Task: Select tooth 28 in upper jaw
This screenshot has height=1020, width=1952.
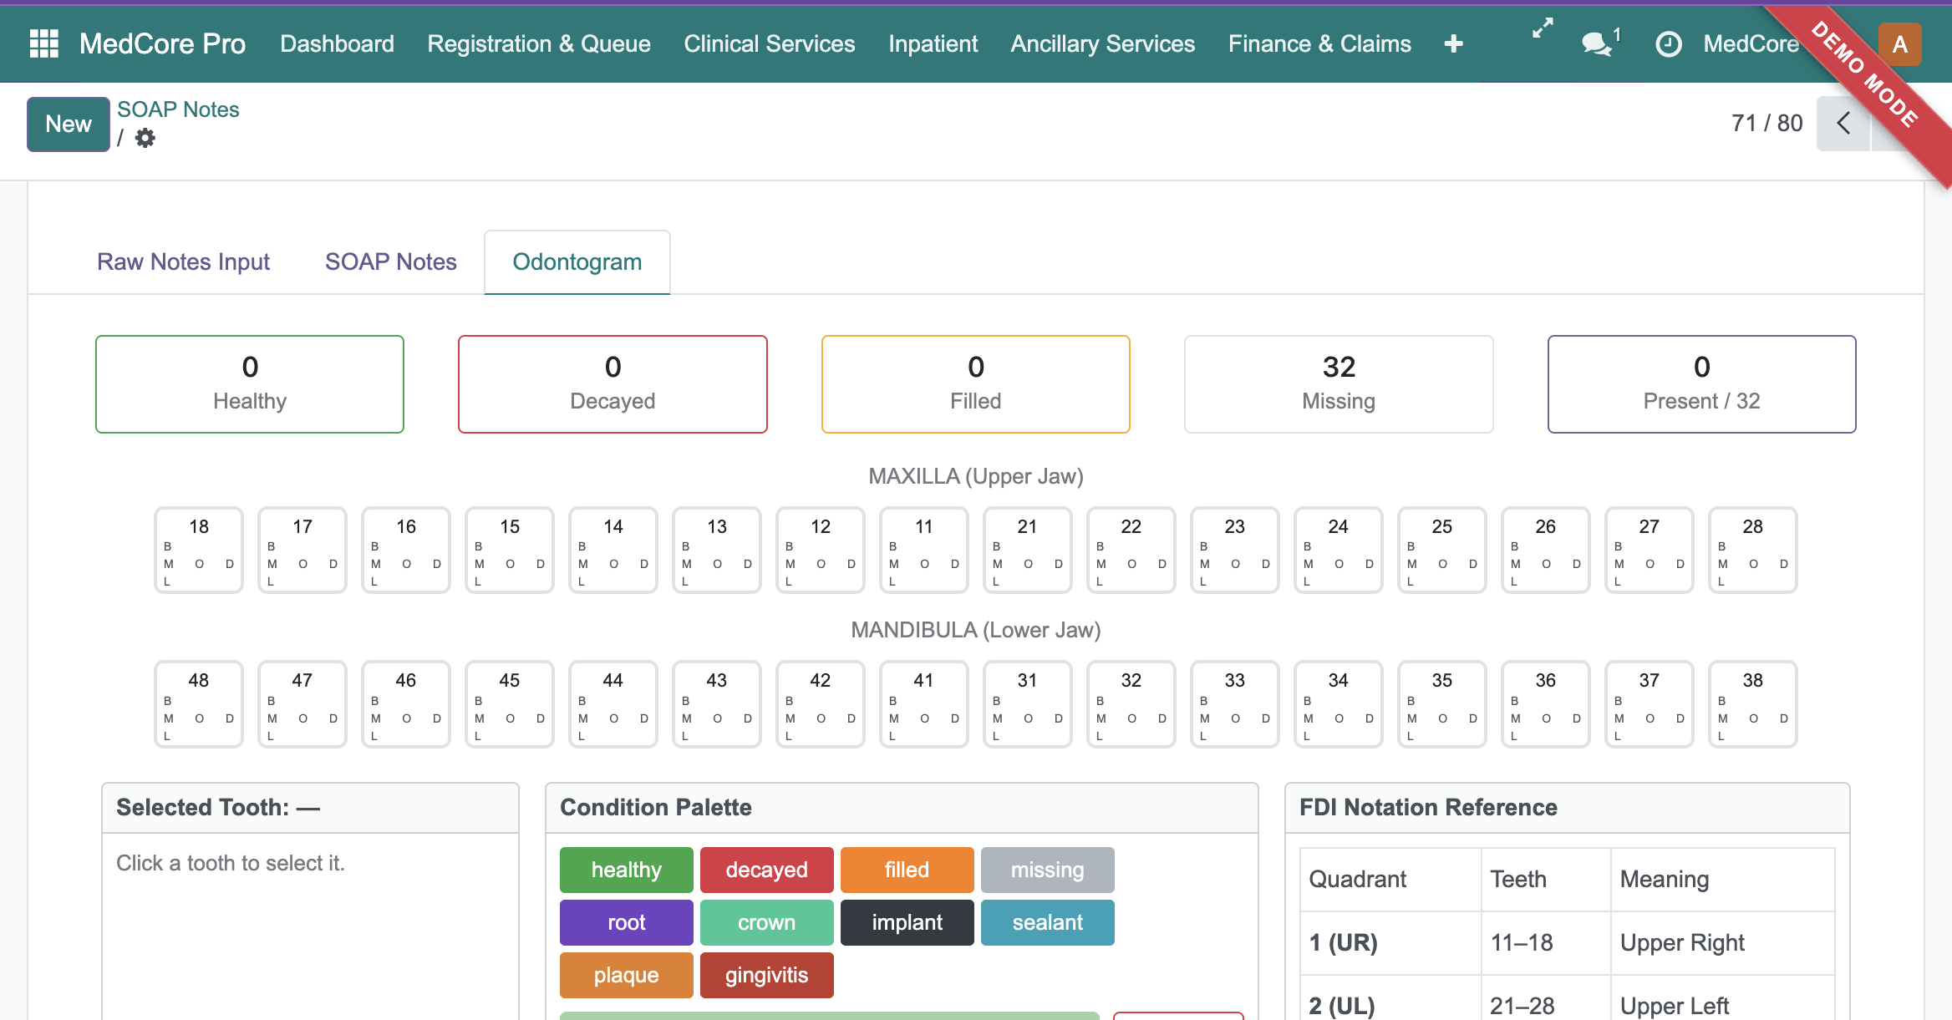Action: pos(1753,550)
